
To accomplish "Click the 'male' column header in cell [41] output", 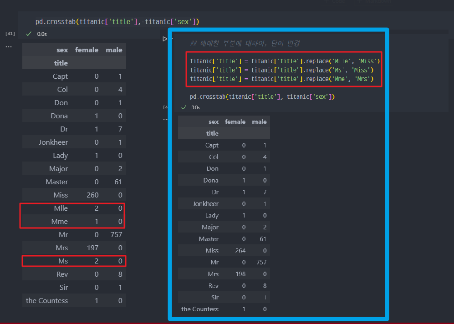I will point(114,50).
